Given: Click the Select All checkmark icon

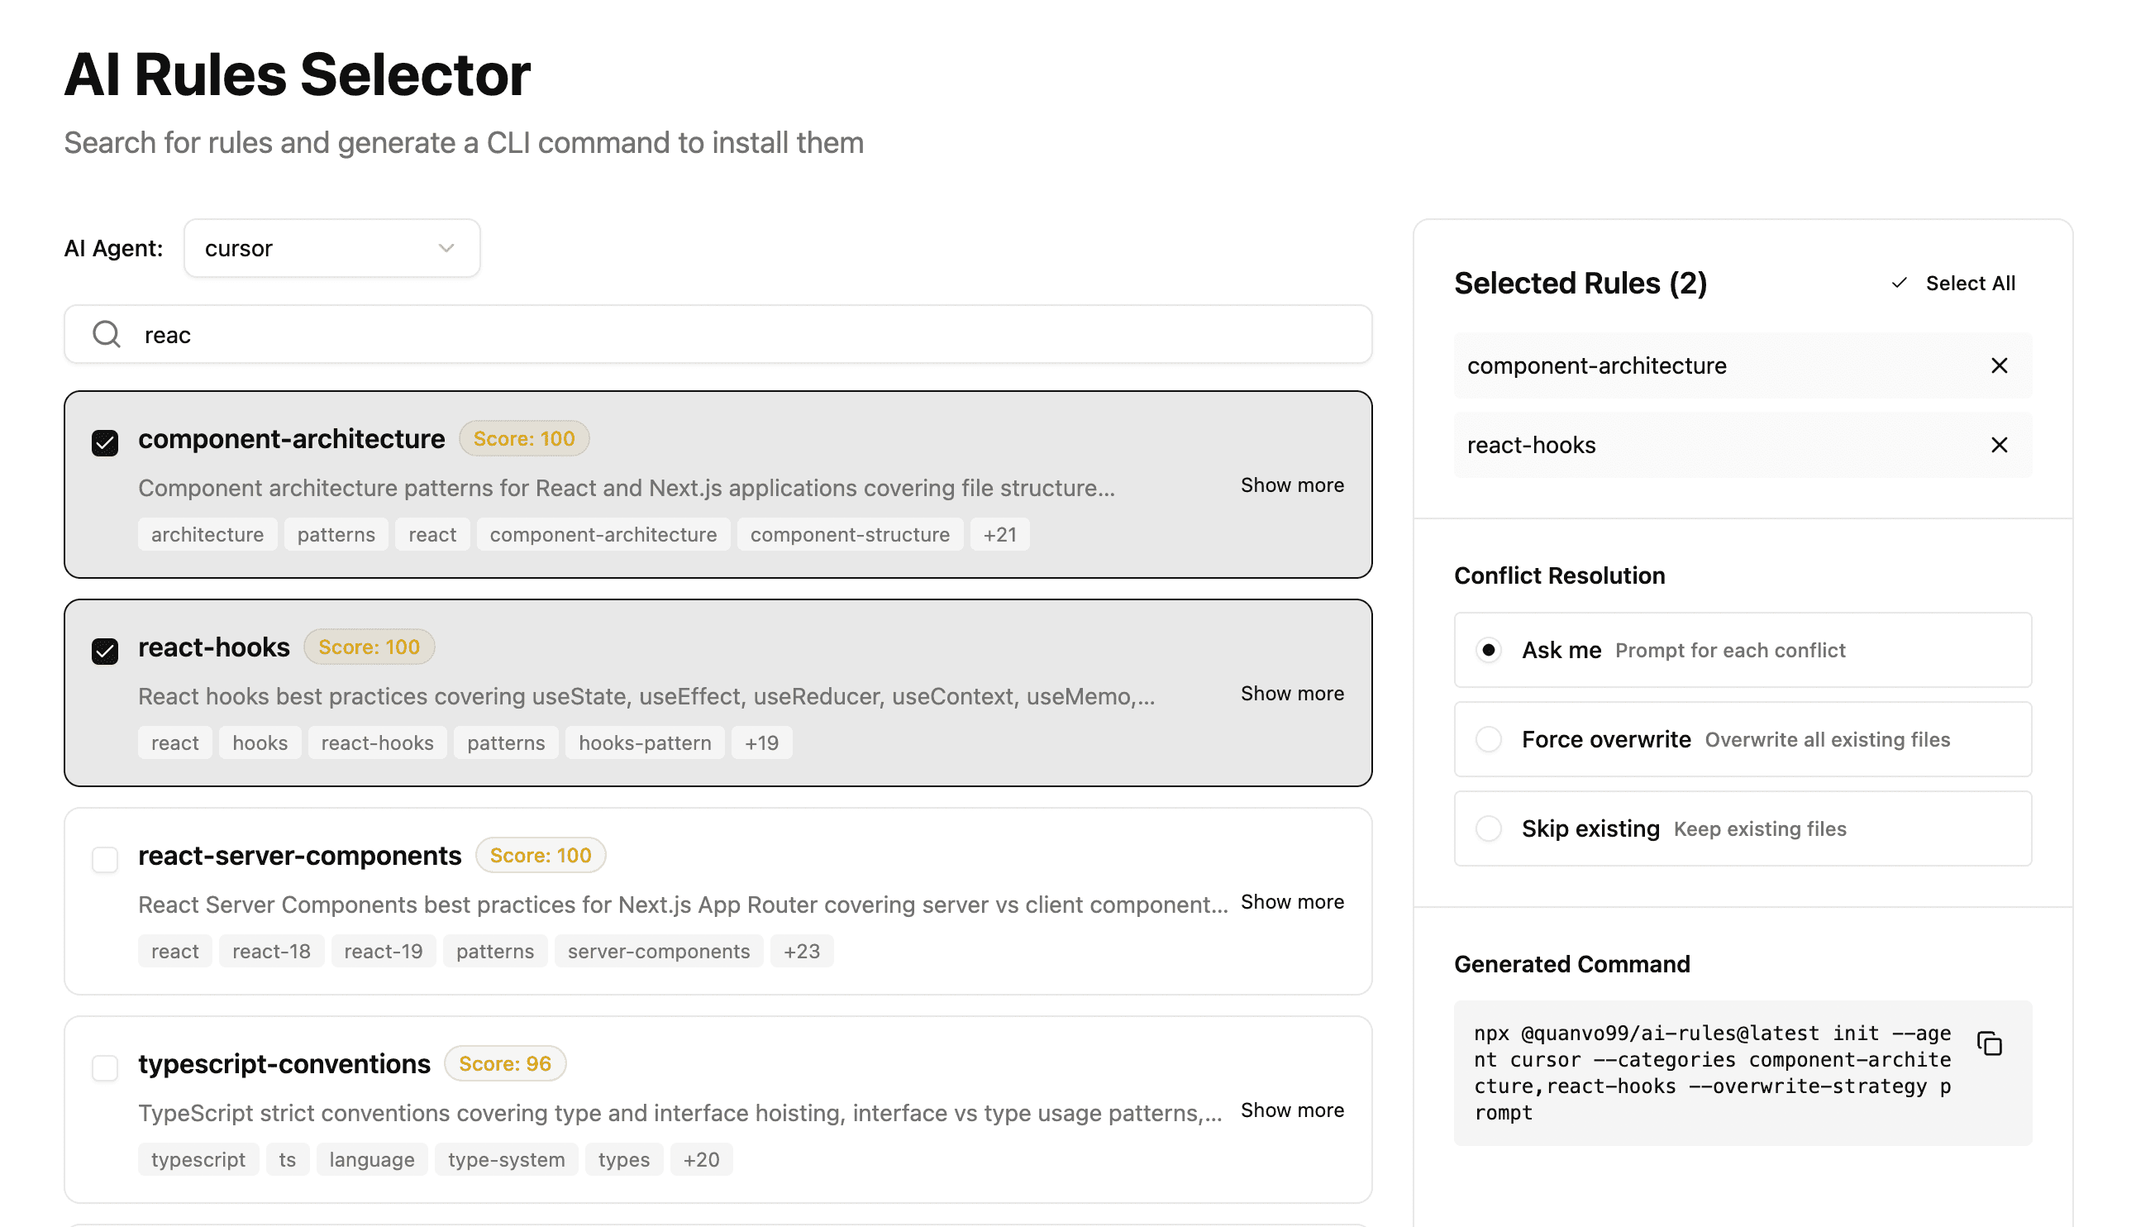Looking at the screenshot, I should (x=1899, y=283).
